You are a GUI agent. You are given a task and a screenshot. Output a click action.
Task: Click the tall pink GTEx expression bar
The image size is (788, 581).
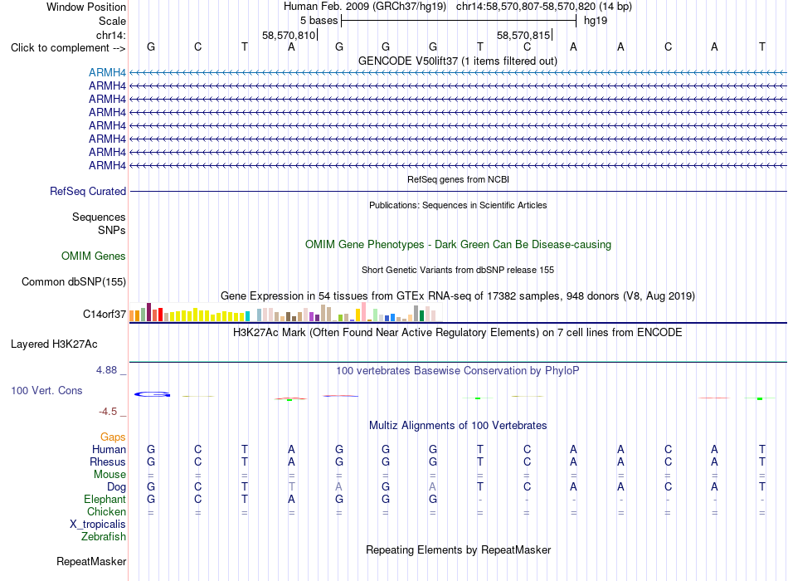tap(364, 312)
